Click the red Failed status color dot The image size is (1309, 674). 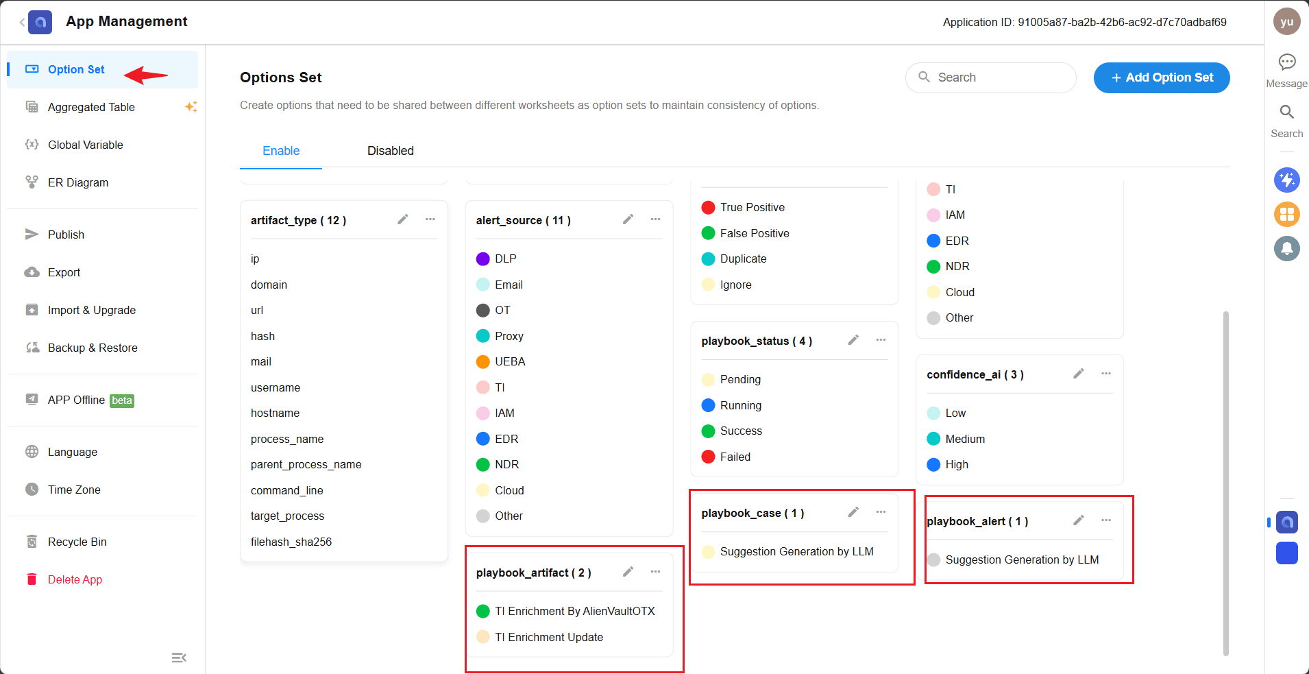pyautogui.click(x=709, y=457)
